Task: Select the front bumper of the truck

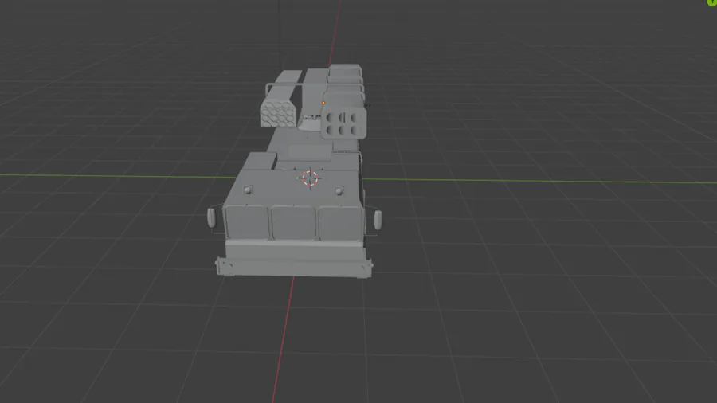Action: (293, 268)
